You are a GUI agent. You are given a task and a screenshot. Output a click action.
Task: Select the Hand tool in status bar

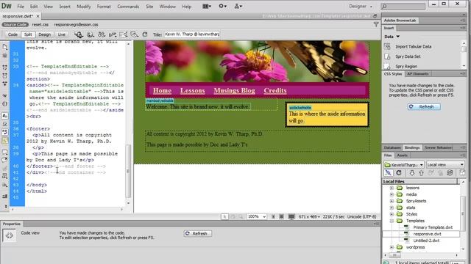point(233,217)
